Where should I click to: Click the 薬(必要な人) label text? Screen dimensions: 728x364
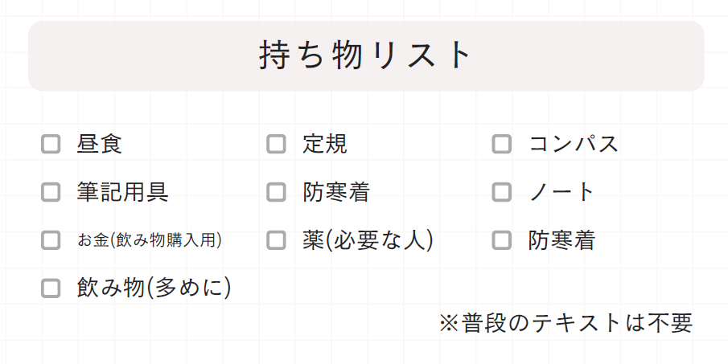tap(368, 239)
